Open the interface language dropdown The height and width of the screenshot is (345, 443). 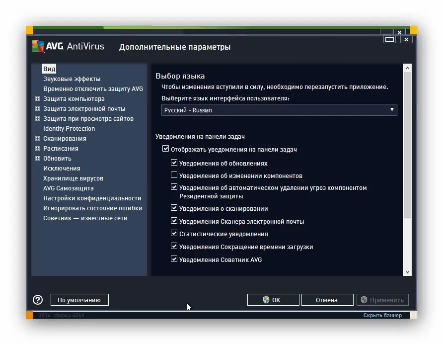click(x=279, y=110)
